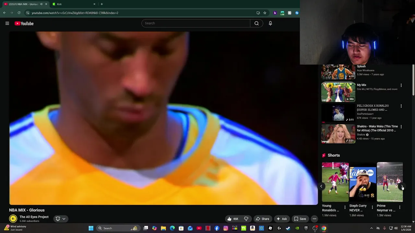Open the Wind advisory weather widget
The image size is (415, 233).
(15, 228)
